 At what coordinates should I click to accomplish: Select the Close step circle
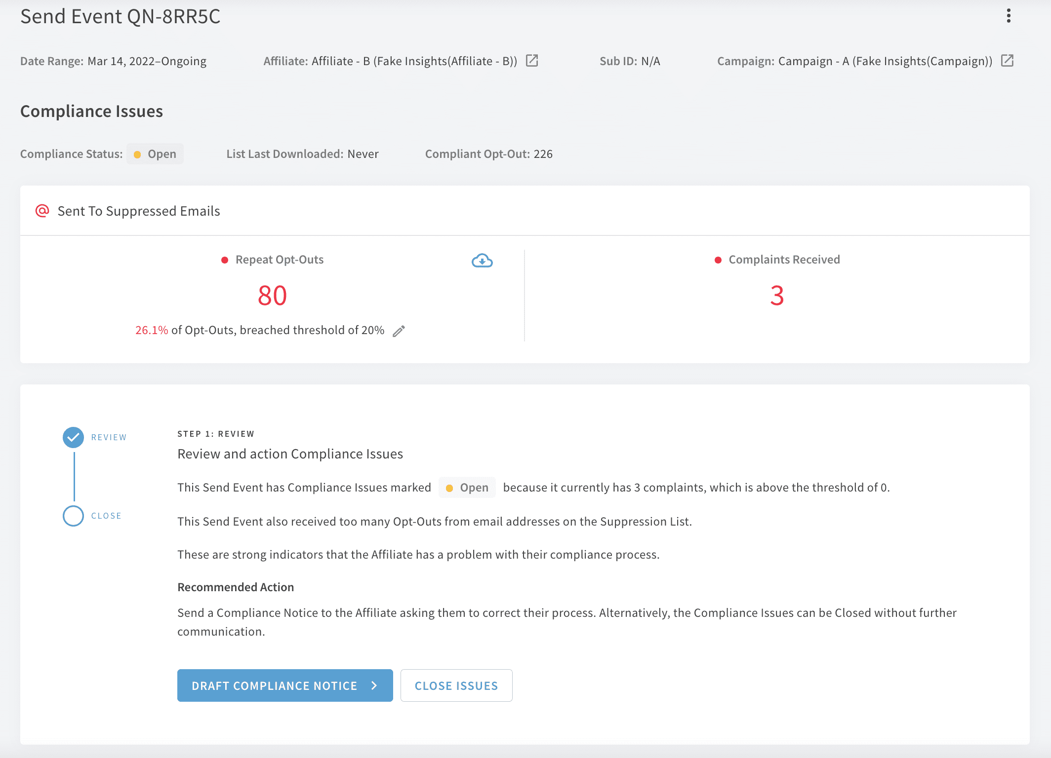pyautogui.click(x=73, y=516)
